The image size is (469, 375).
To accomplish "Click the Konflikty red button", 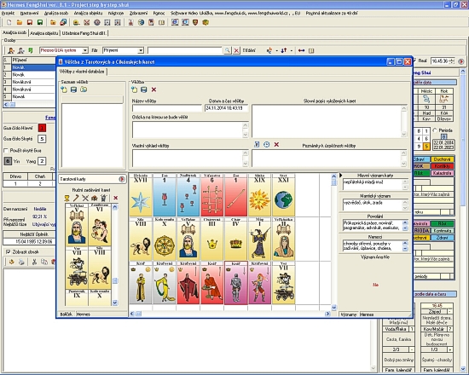I will pyautogui.click(x=443, y=166).
